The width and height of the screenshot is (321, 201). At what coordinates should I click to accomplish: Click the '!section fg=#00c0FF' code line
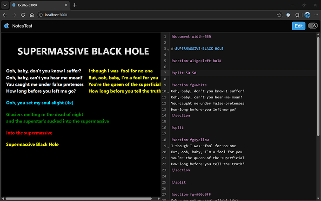pos(191,195)
